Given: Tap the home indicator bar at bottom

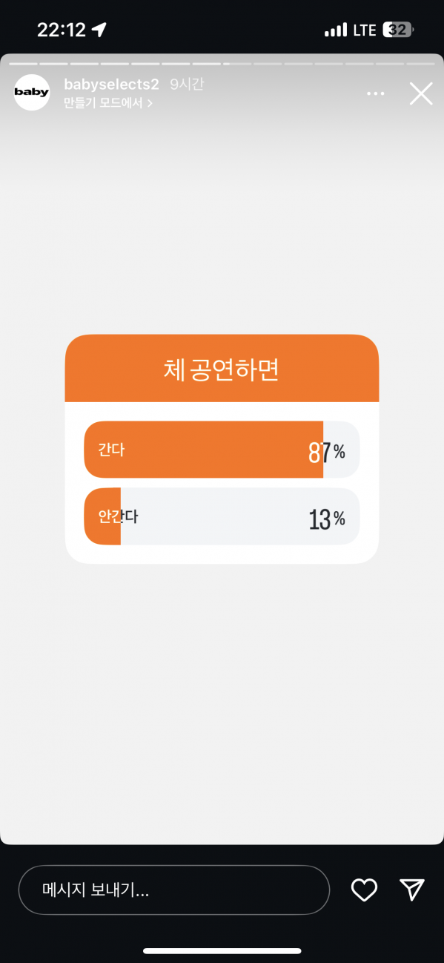Looking at the screenshot, I should click(222, 950).
